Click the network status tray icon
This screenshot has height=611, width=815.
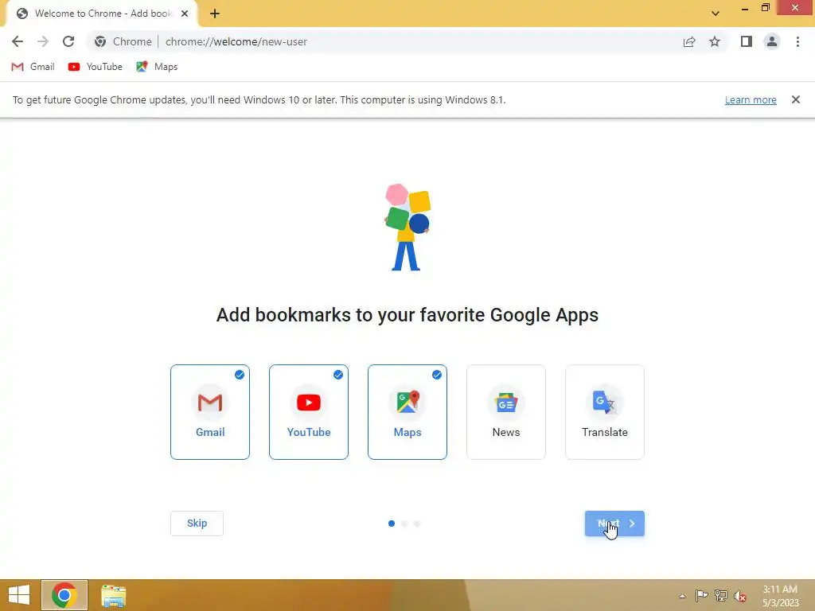721,596
